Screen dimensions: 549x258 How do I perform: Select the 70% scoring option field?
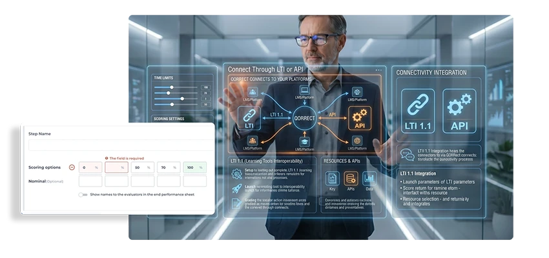[x=169, y=168]
